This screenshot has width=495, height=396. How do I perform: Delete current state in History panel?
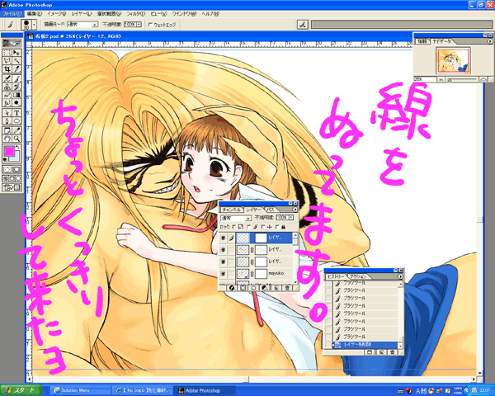point(393,352)
